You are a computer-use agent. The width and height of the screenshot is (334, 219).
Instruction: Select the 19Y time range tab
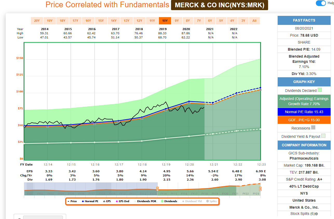(50, 21)
